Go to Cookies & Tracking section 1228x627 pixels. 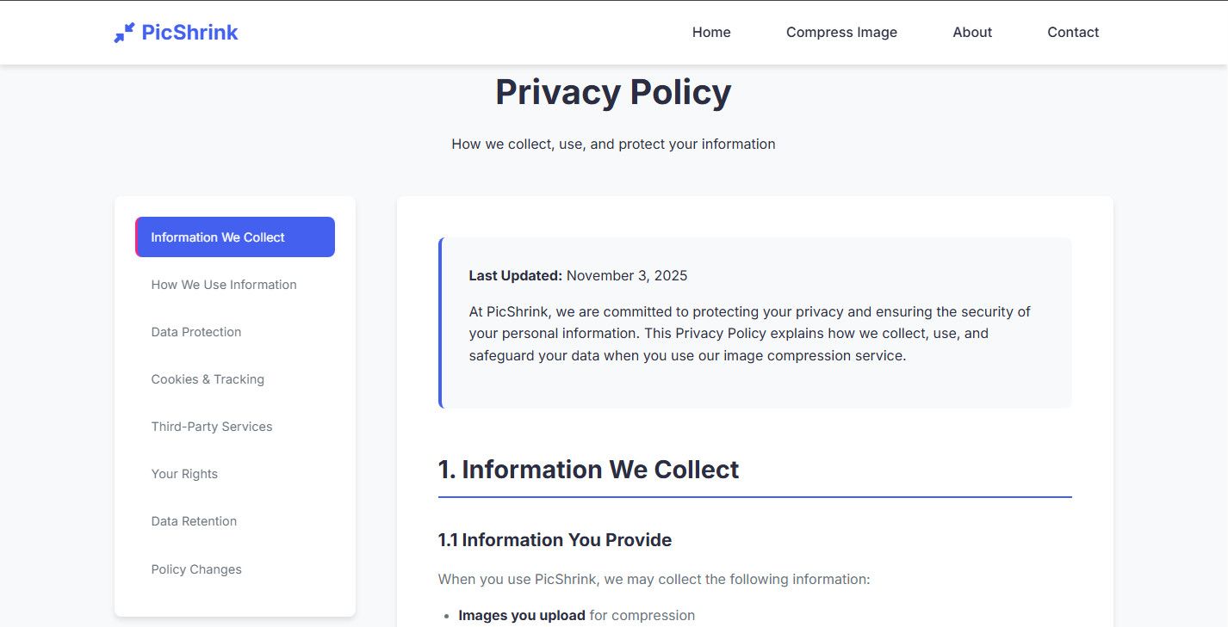208,379
